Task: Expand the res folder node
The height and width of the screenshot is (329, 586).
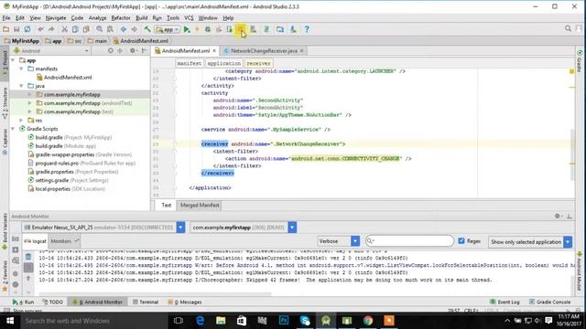Action: (21, 120)
